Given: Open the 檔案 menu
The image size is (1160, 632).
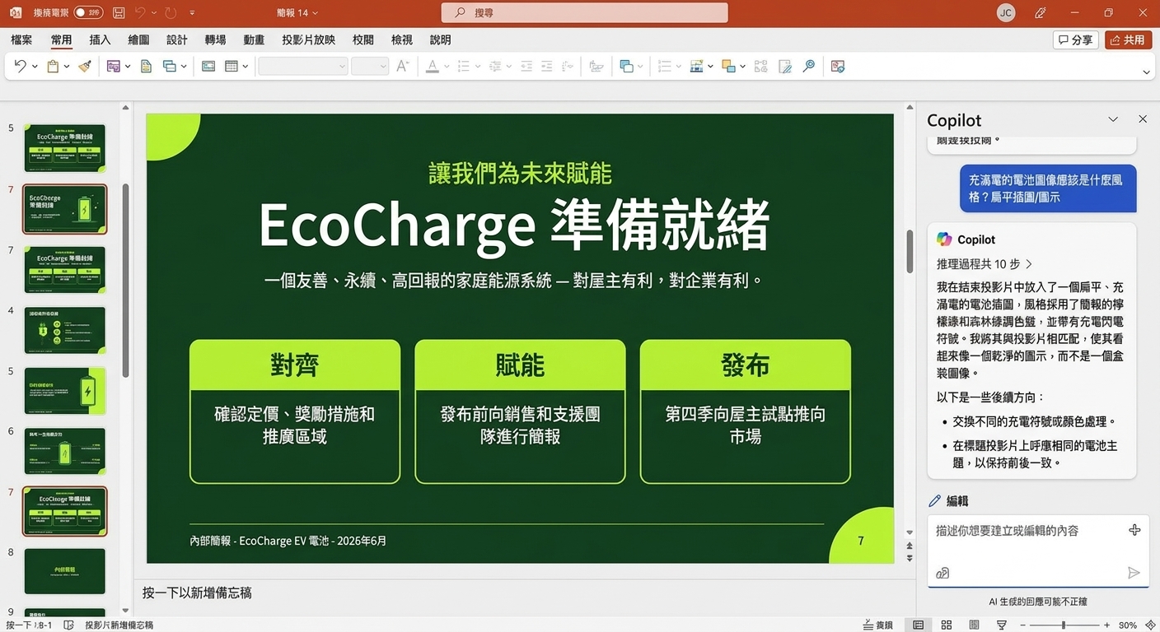Looking at the screenshot, I should point(21,39).
